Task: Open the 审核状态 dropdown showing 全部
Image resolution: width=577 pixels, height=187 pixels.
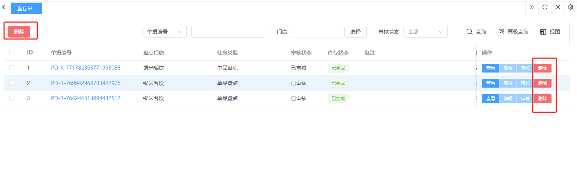Action: [x=425, y=32]
